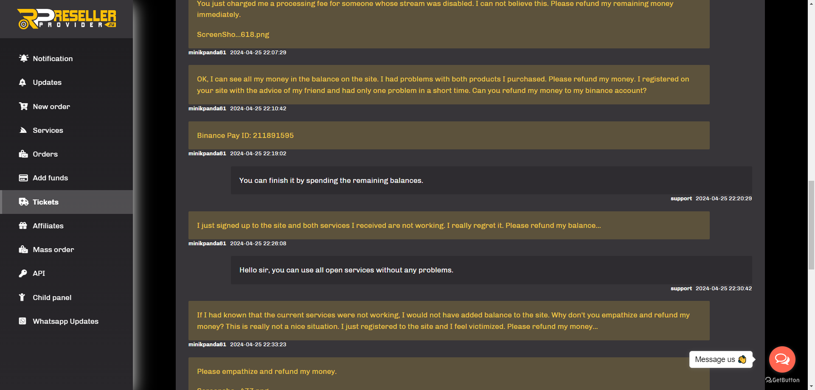The height and width of the screenshot is (390, 815).
Task: Click the New order cart icon
Action: (x=23, y=106)
